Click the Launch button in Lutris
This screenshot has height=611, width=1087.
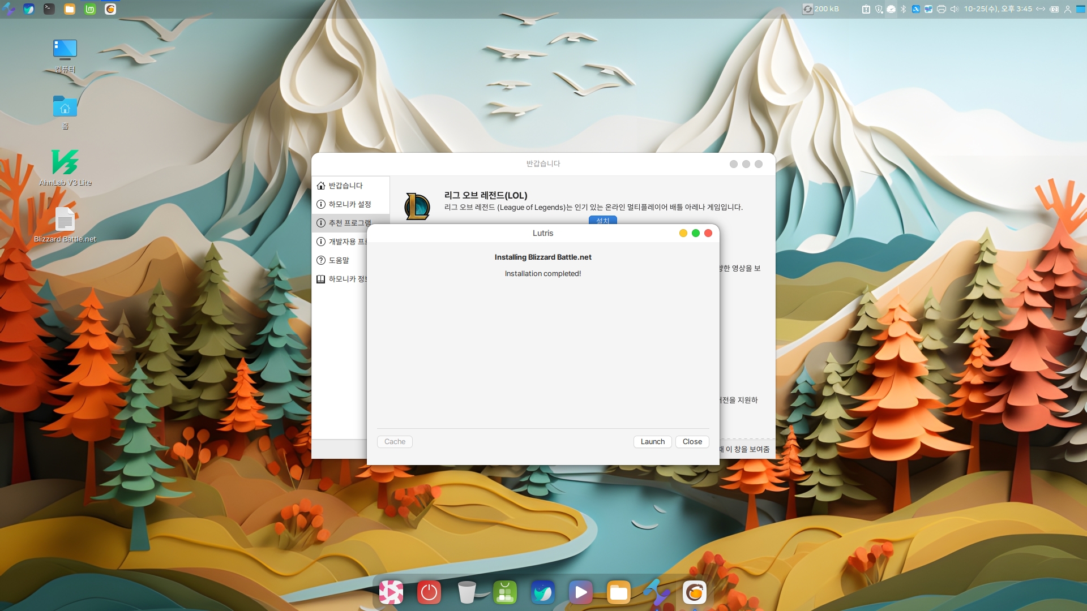(652, 442)
